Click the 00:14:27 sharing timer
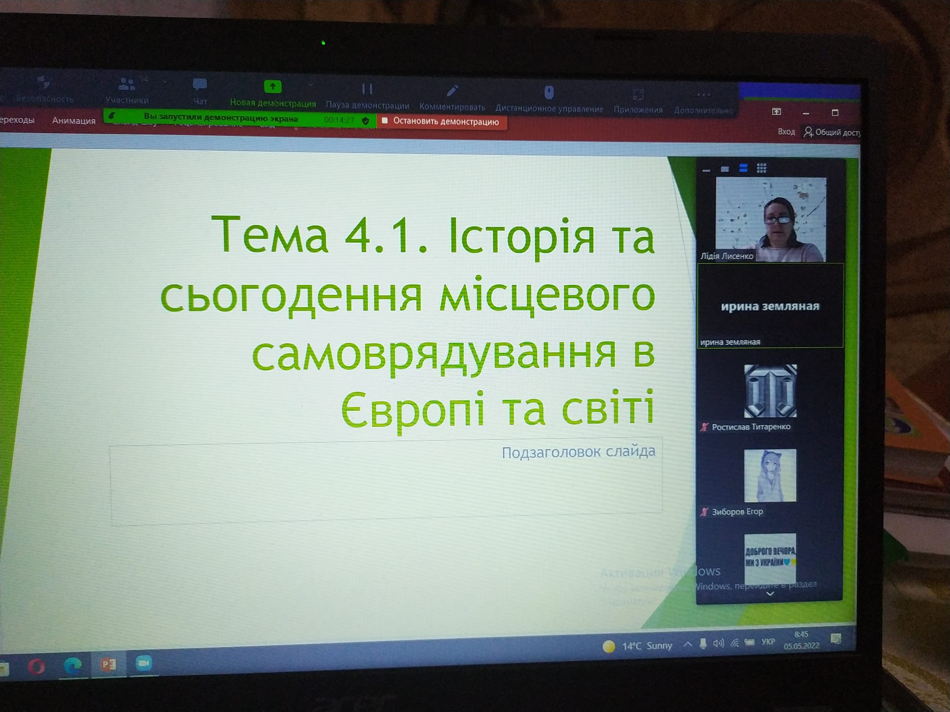Screen dimensions: 950x712 340,121
